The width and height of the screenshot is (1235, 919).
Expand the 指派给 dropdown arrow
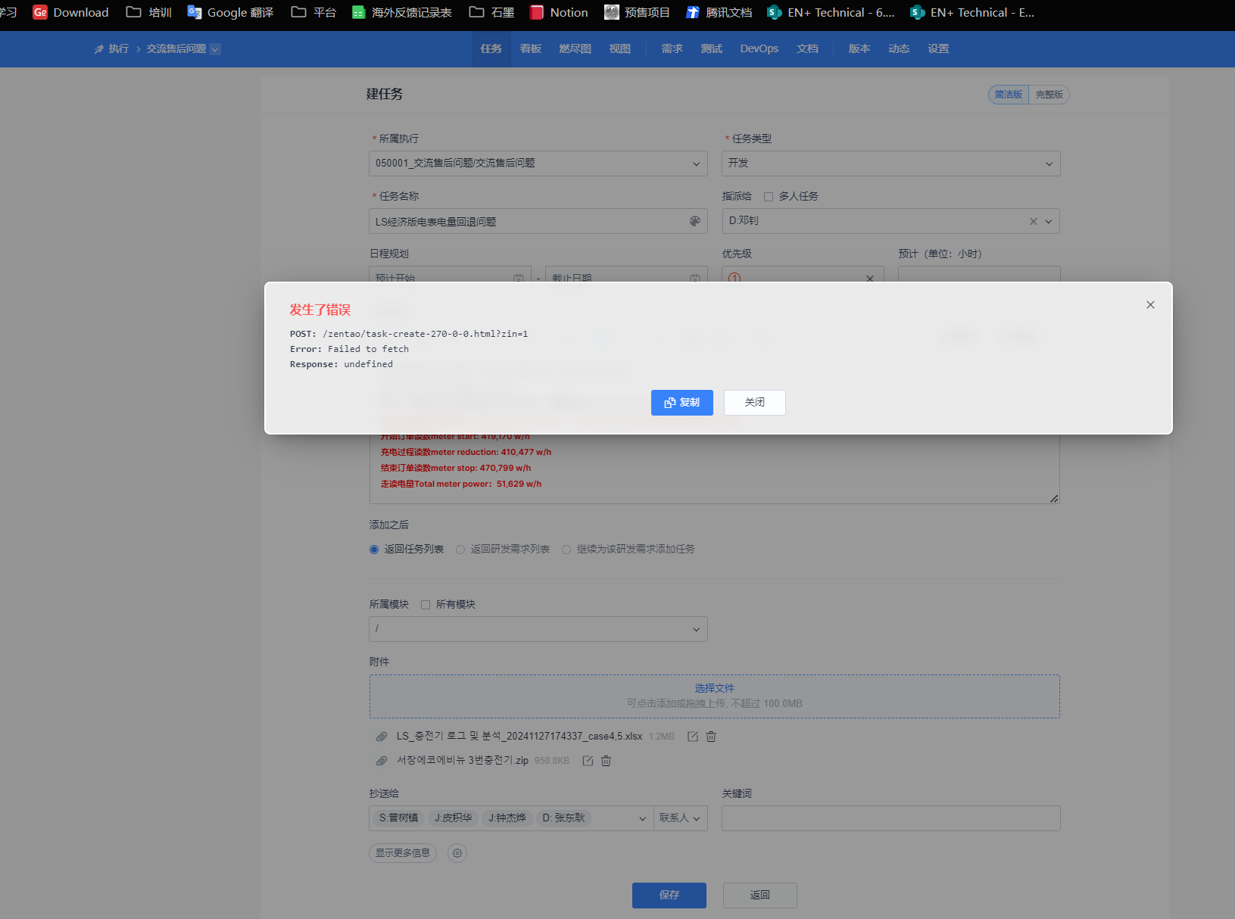pos(1049,222)
